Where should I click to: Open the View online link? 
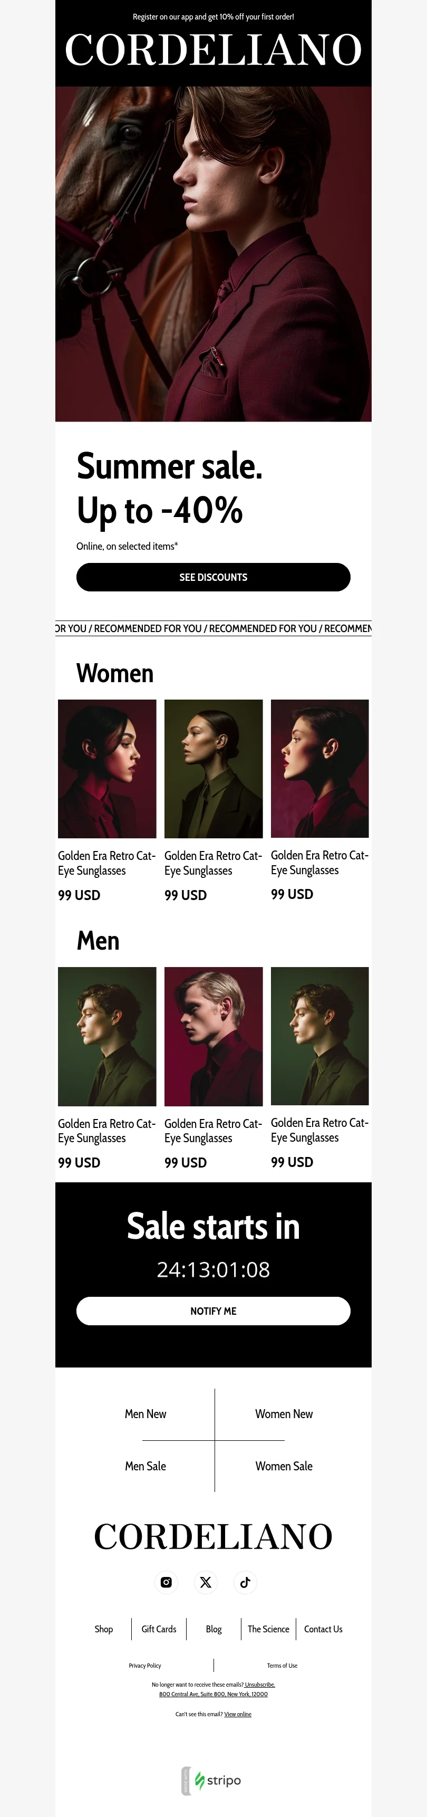coord(237,1714)
